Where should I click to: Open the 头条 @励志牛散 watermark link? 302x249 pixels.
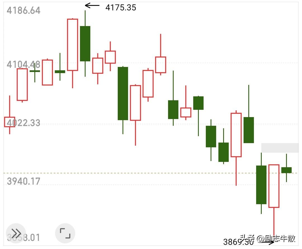coord(268,239)
